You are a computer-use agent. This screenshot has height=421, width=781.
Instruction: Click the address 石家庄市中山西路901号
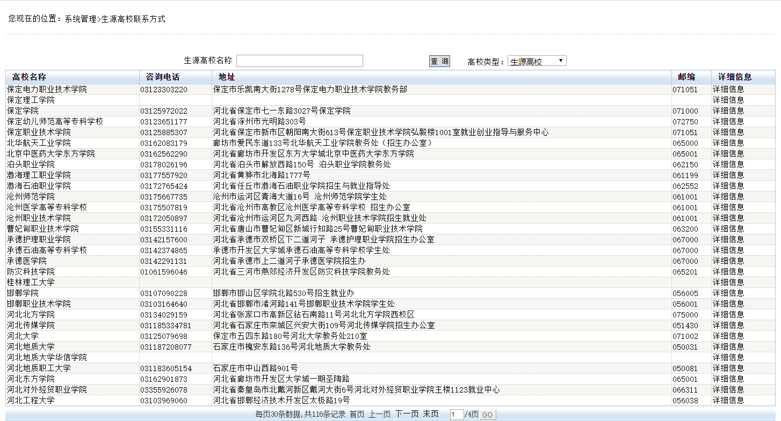255,368
